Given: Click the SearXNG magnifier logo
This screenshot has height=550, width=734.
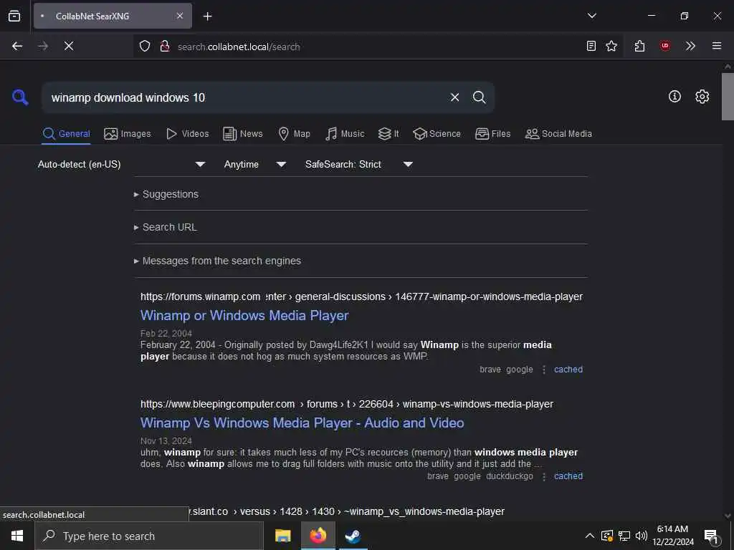Looking at the screenshot, I should click(x=20, y=97).
